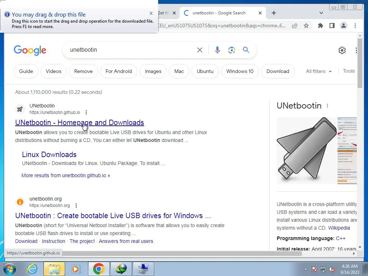Open the Linux Downloads sublink
Viewport: 368px width, 276px height.
(x=49, y=155)
